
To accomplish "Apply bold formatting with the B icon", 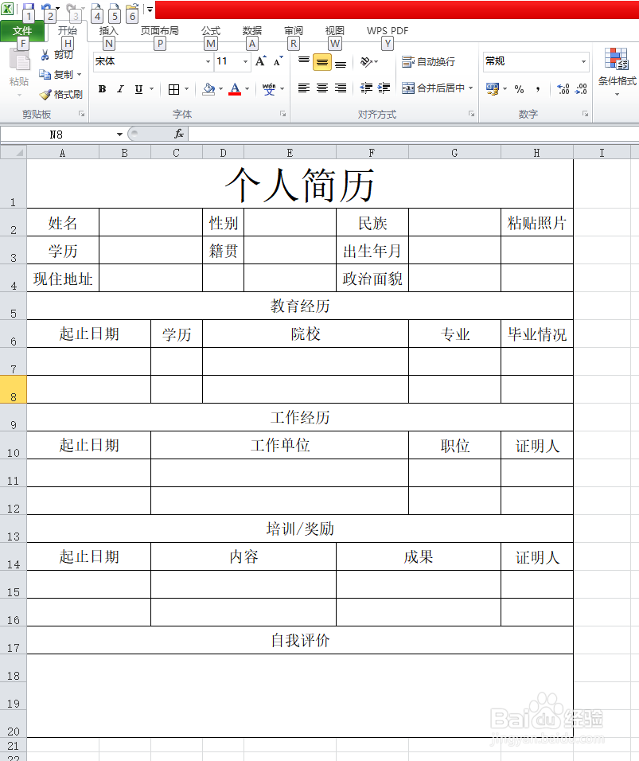I will click(x=102, y=88).
